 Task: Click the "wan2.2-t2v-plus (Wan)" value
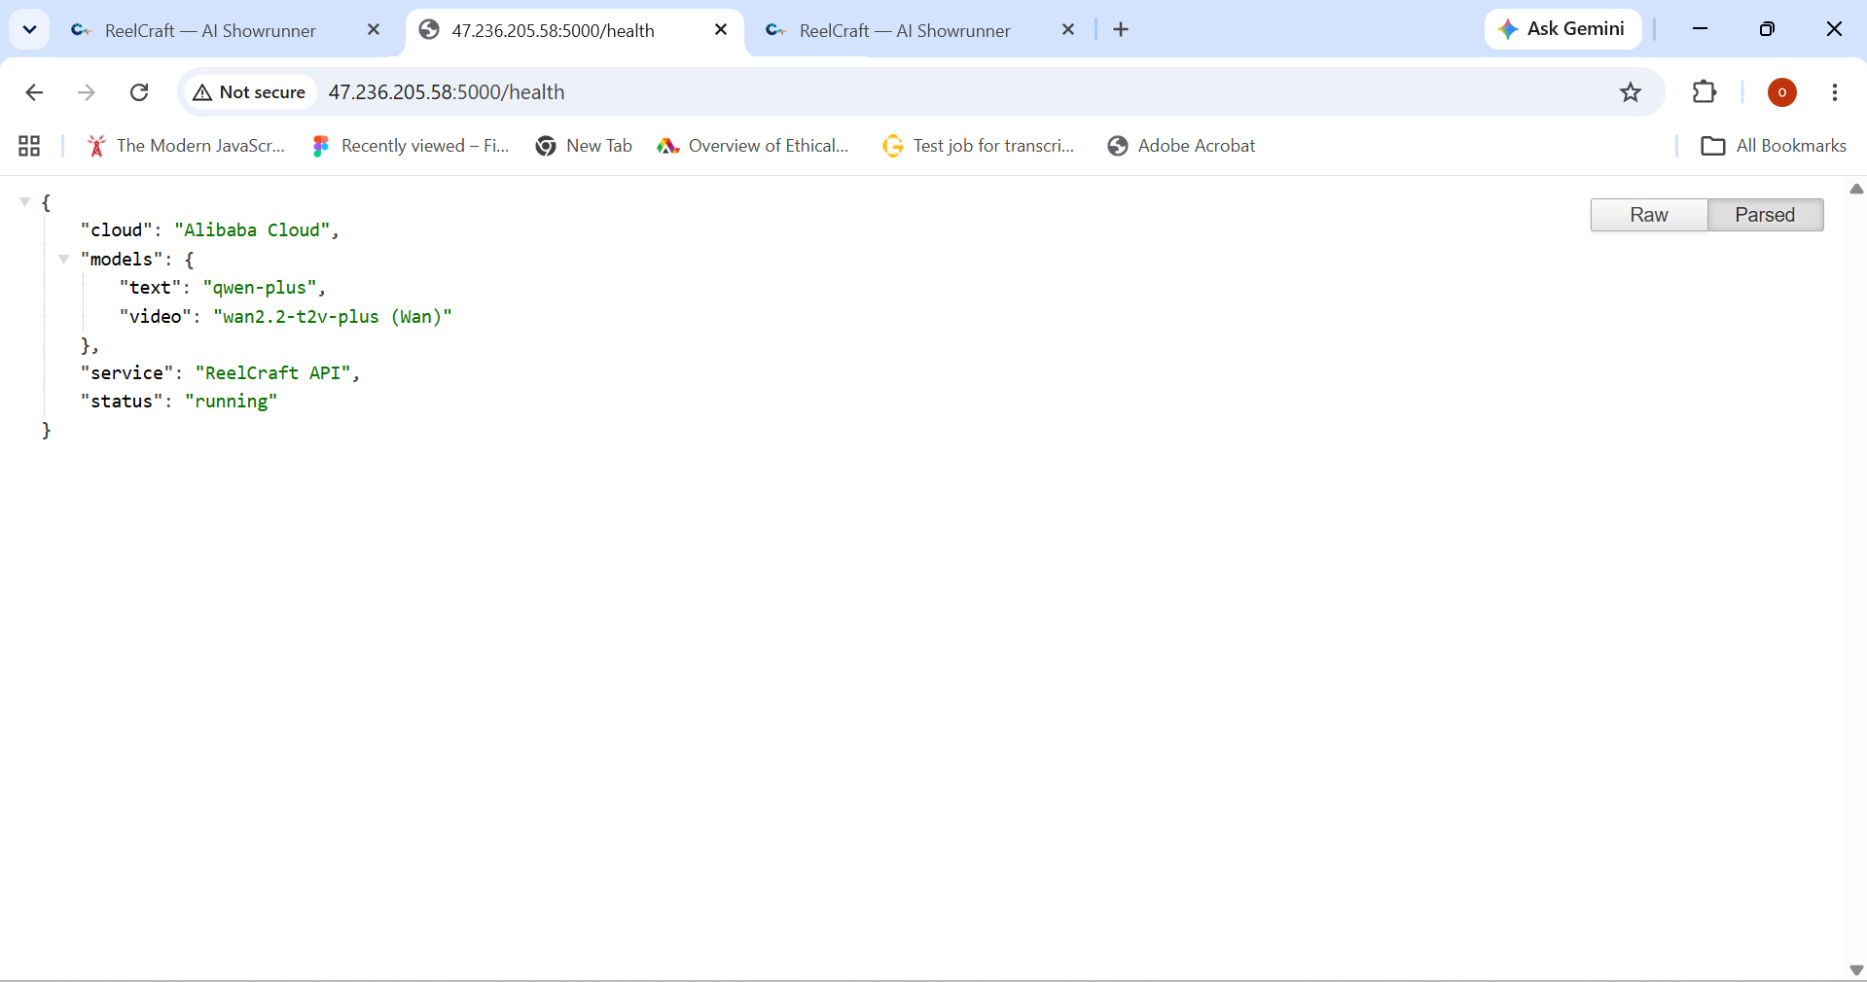pos(333,317)
